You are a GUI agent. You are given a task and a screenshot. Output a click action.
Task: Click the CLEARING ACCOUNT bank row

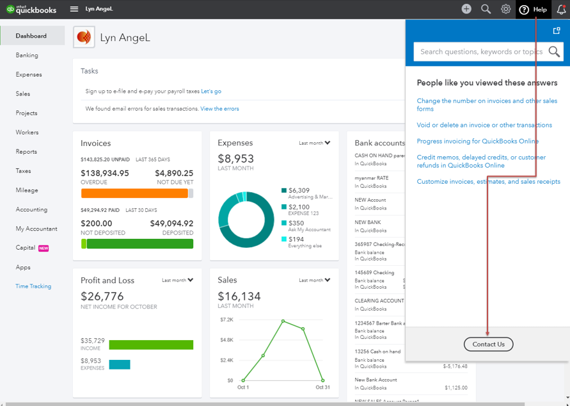point(379,305)
